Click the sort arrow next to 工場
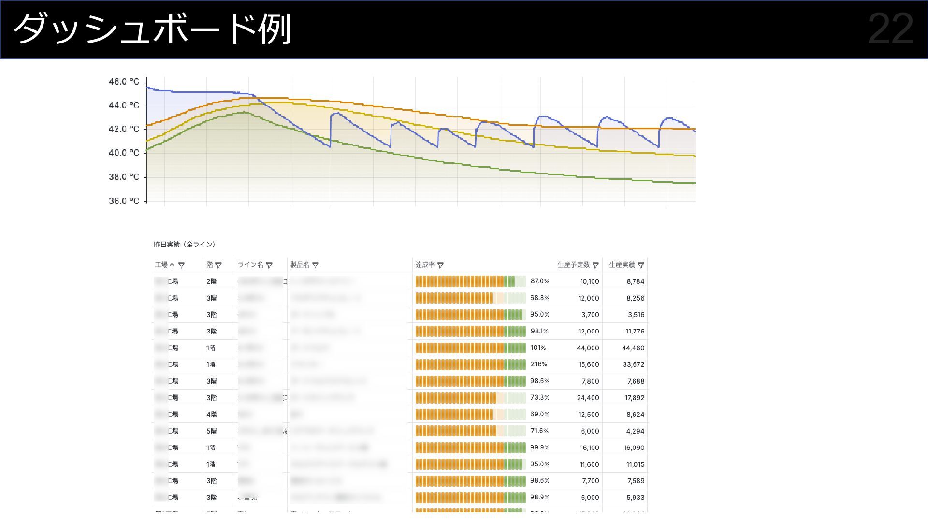Screen dimensions: 928x522 point(172,265)
